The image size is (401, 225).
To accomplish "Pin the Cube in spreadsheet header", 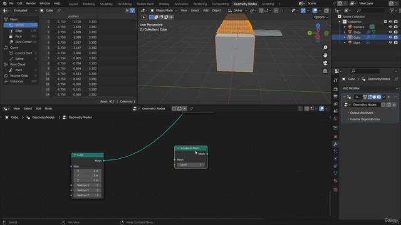I will pos(59,11).
